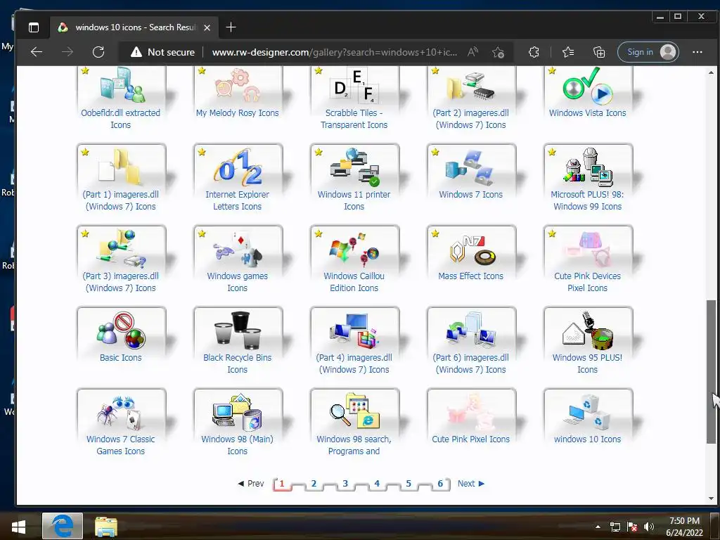
Task: Open the taskbar clock and date
Action: tap(684, 527)
